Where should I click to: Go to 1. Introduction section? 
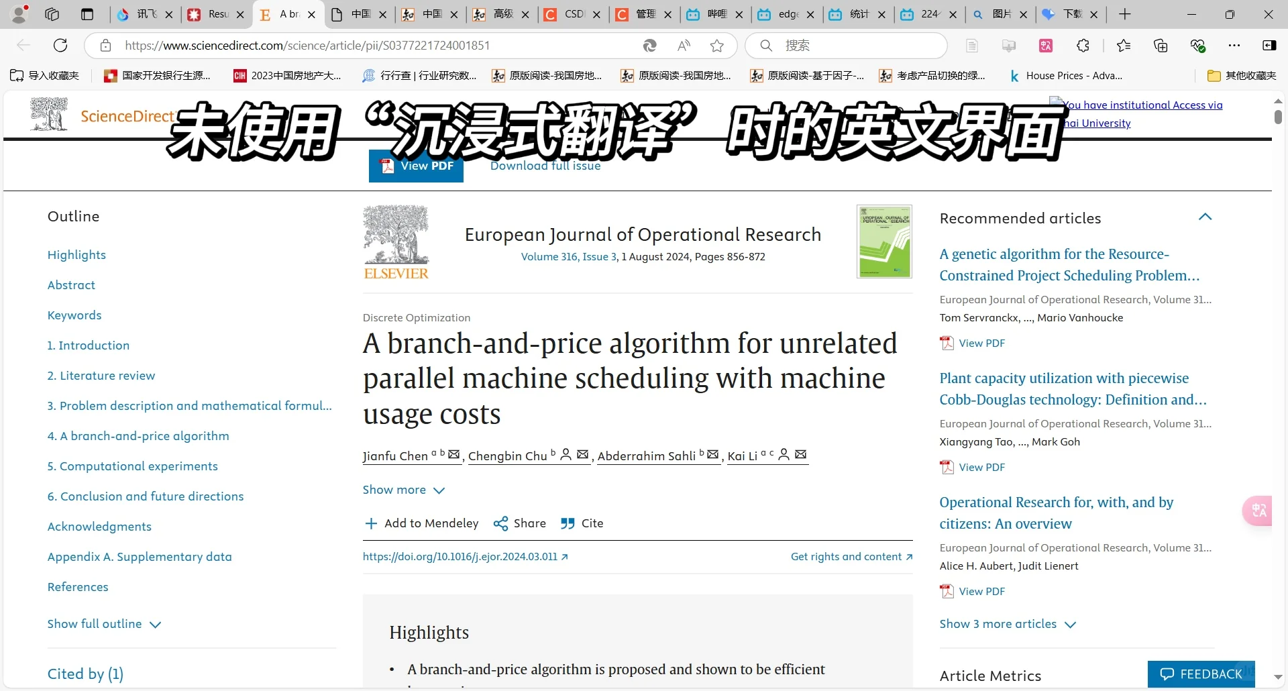[88, 345]
